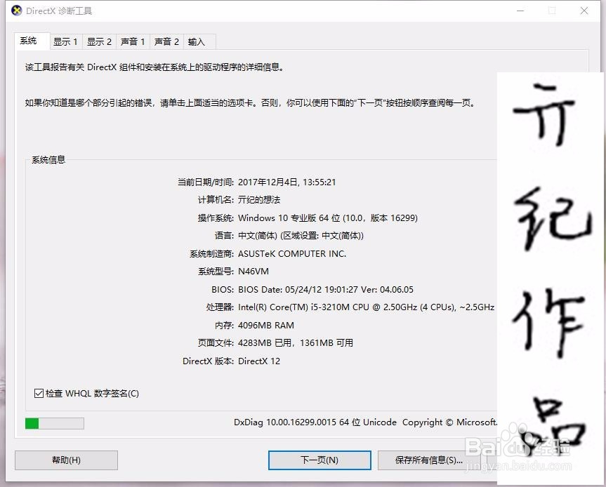This screenshot has height=487, width=606.
Task: Click the DxDiag 10.00.16299.0015 version text
Action: tap(315, 422)
